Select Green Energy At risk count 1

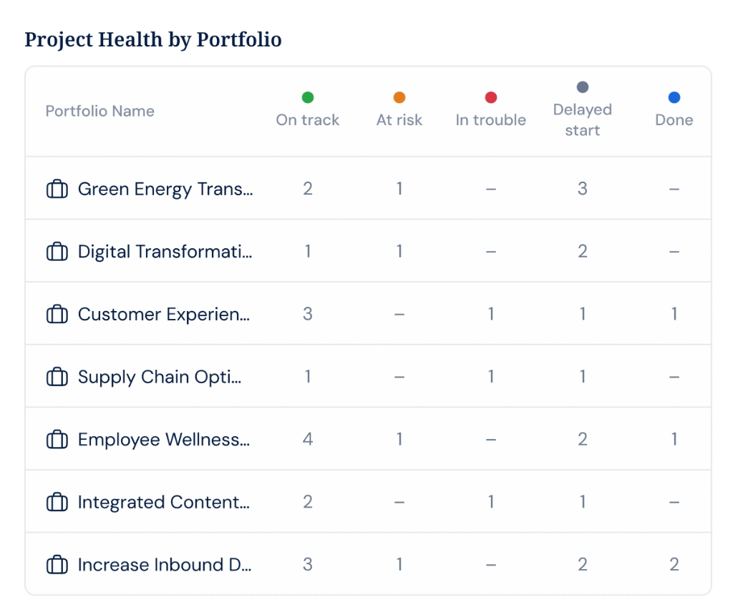[x=399, y=189]
